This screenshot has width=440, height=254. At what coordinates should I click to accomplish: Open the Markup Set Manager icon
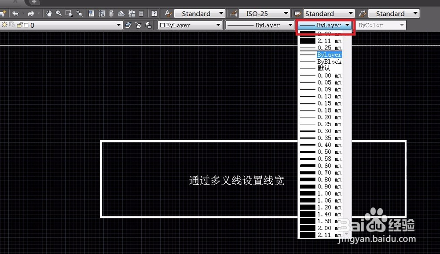click(x=131, y=13)
